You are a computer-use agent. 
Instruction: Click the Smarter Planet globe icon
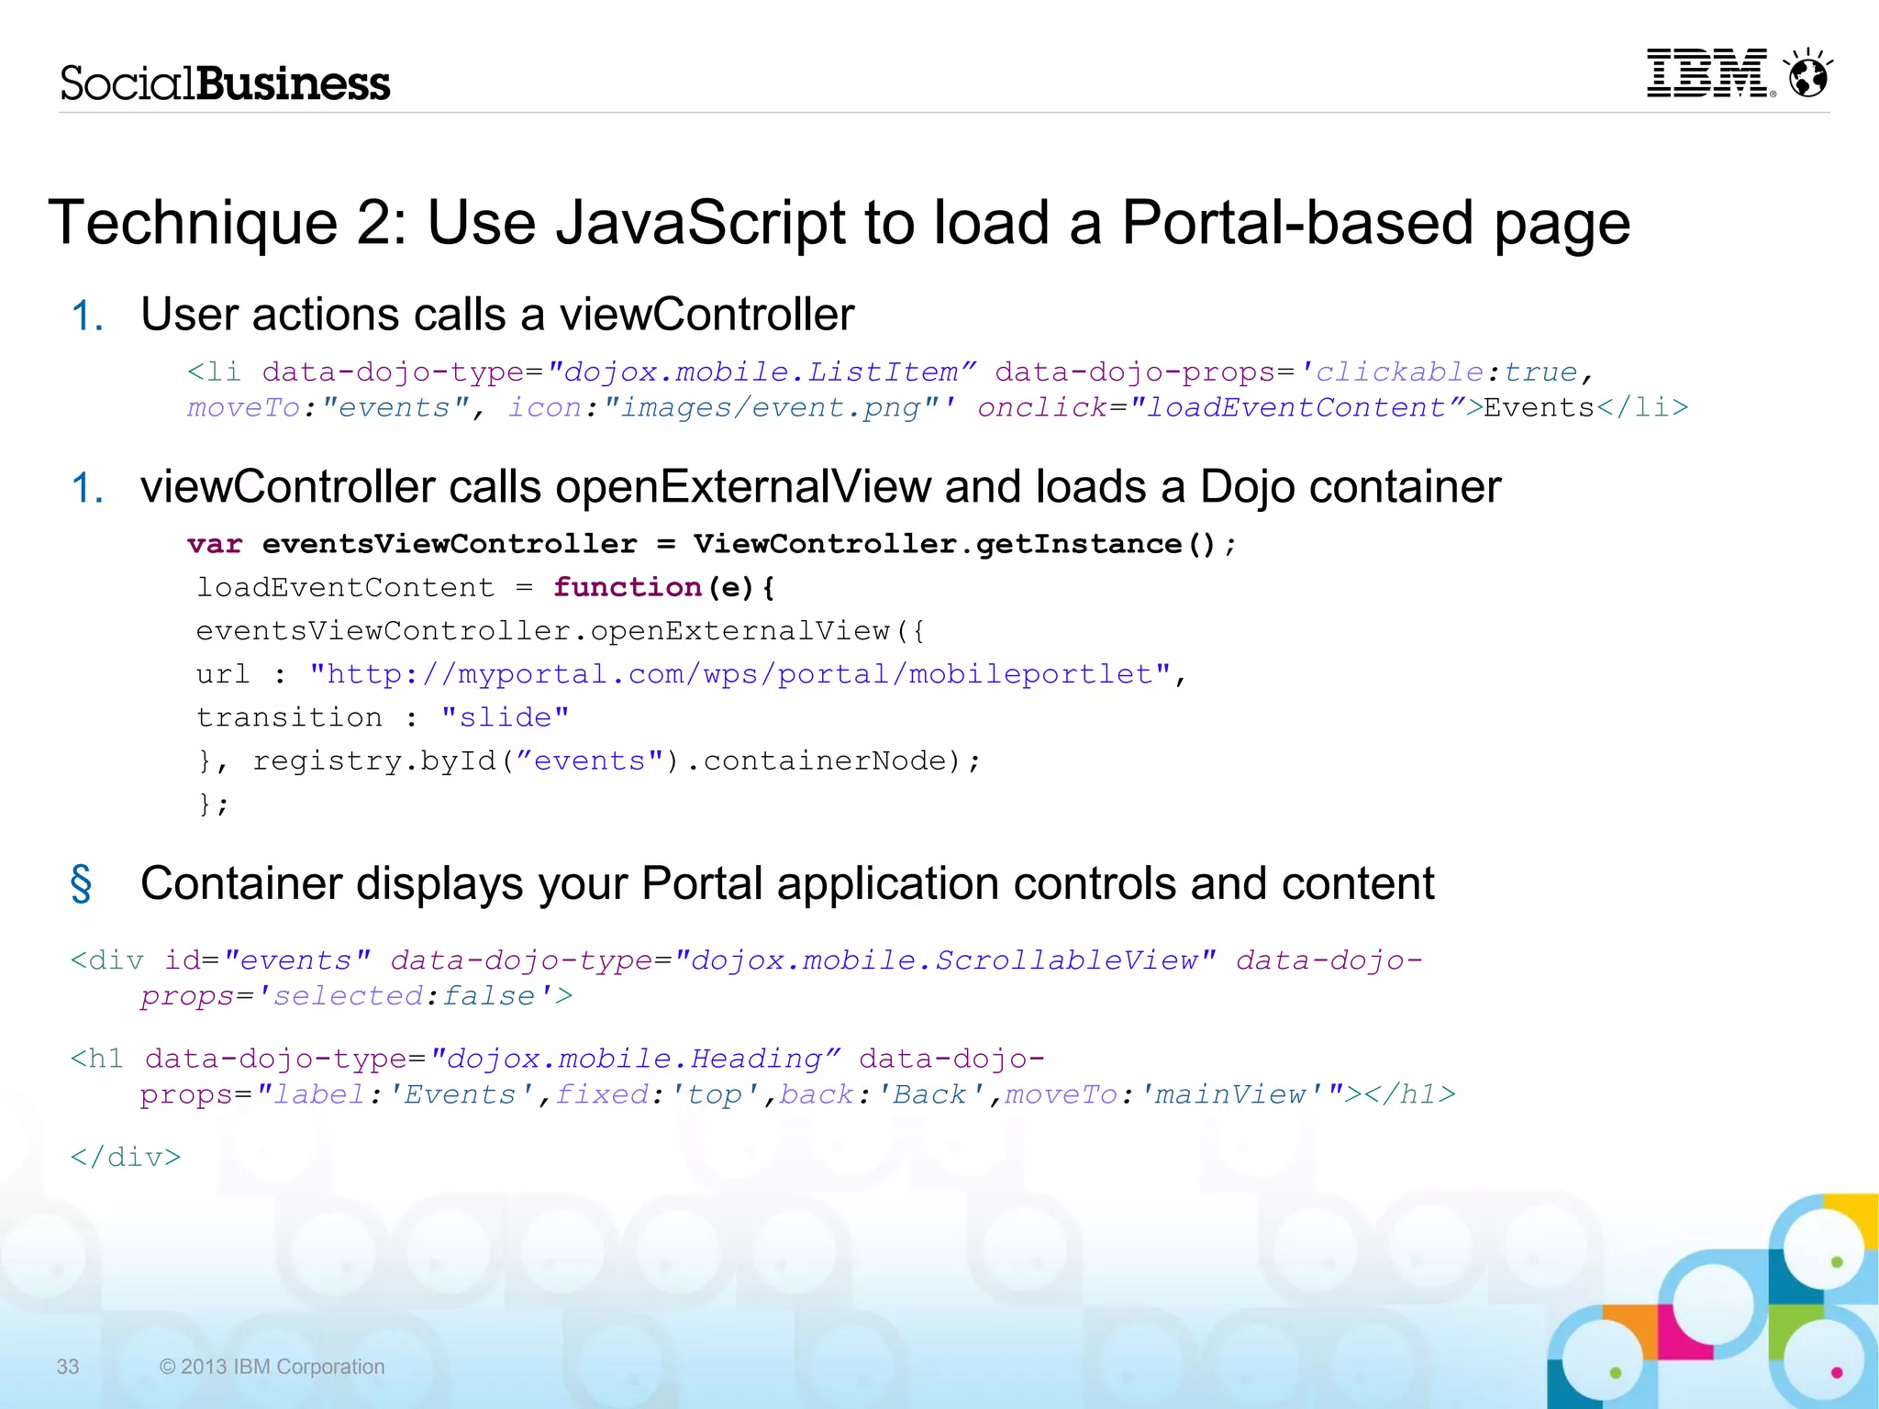1808,72
